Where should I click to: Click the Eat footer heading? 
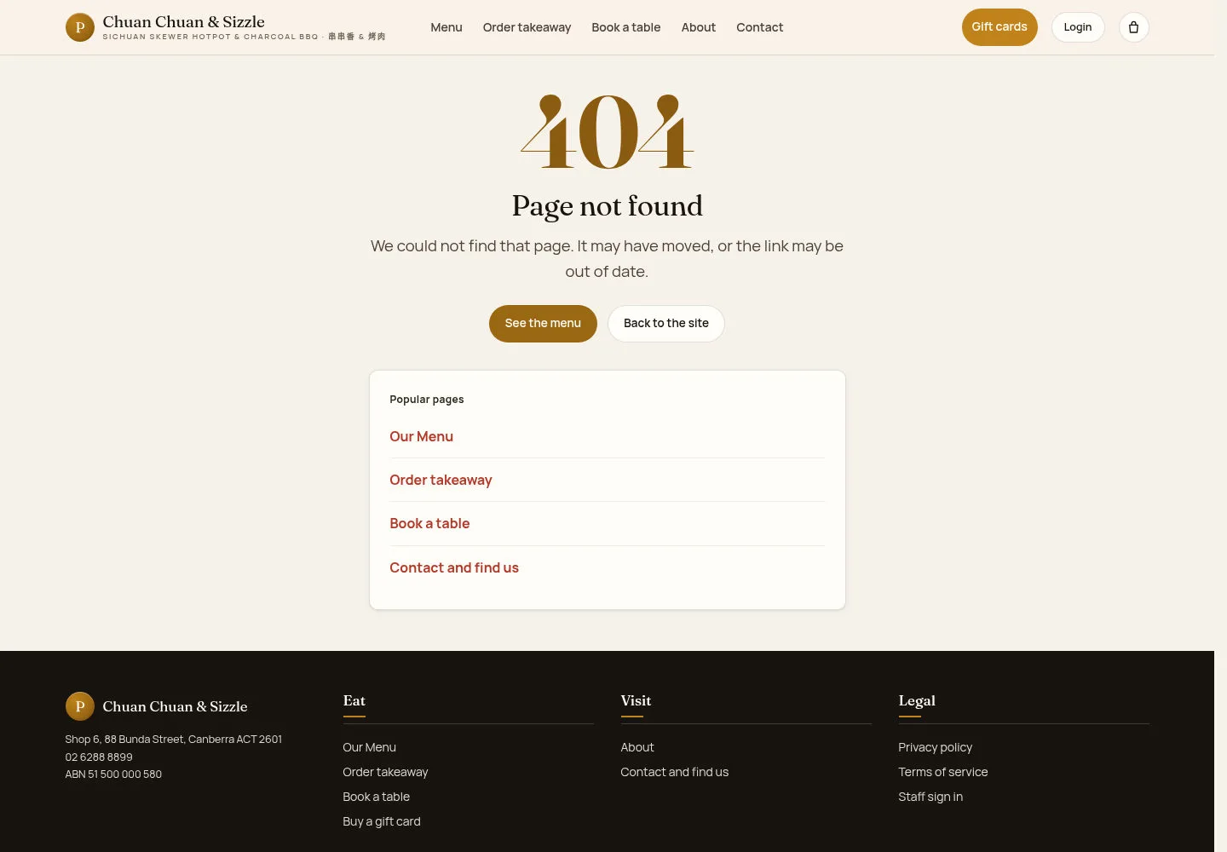[x=354, y=700]
